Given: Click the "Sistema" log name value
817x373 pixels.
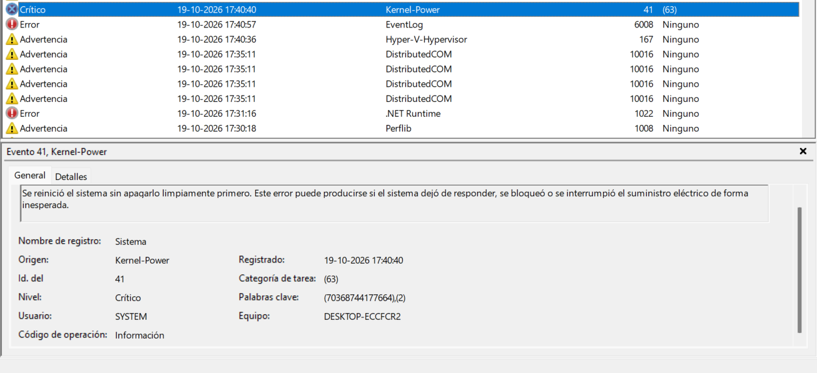Looking at the screenshot, I should tap(131, 242).
